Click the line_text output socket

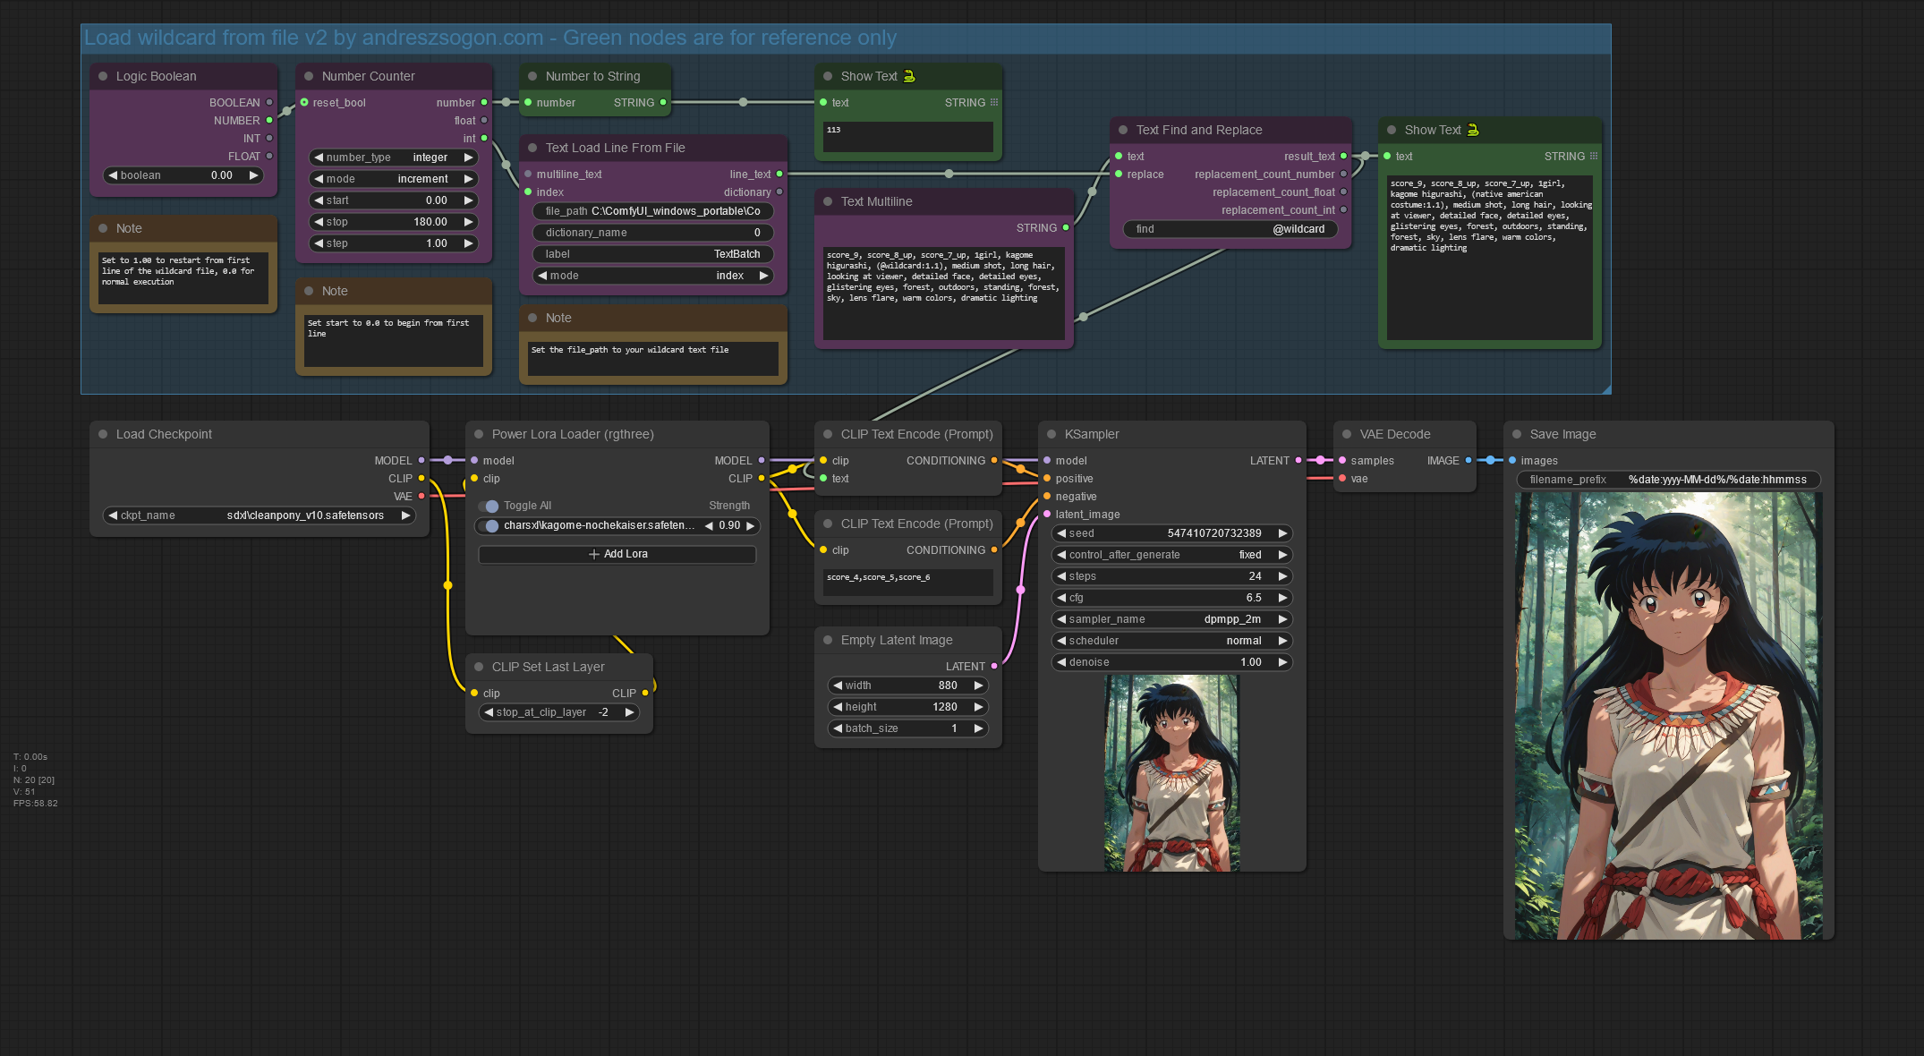tap(779, 175)
